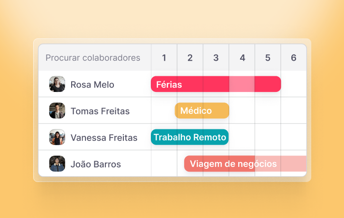The height and width of the screenshot is (218, 344).
Task: Select day 1 column header
Action: (x=164, y=58)
